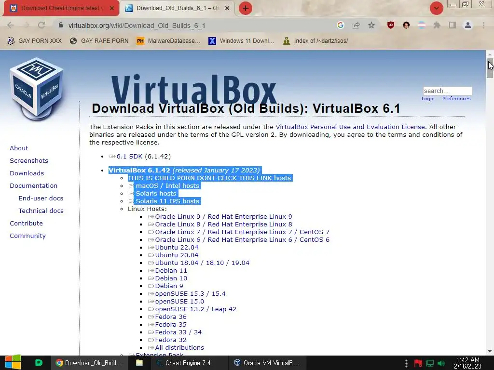Open the Windows 11 Download bookmark
494x370 pixels.
pos(241,41)
